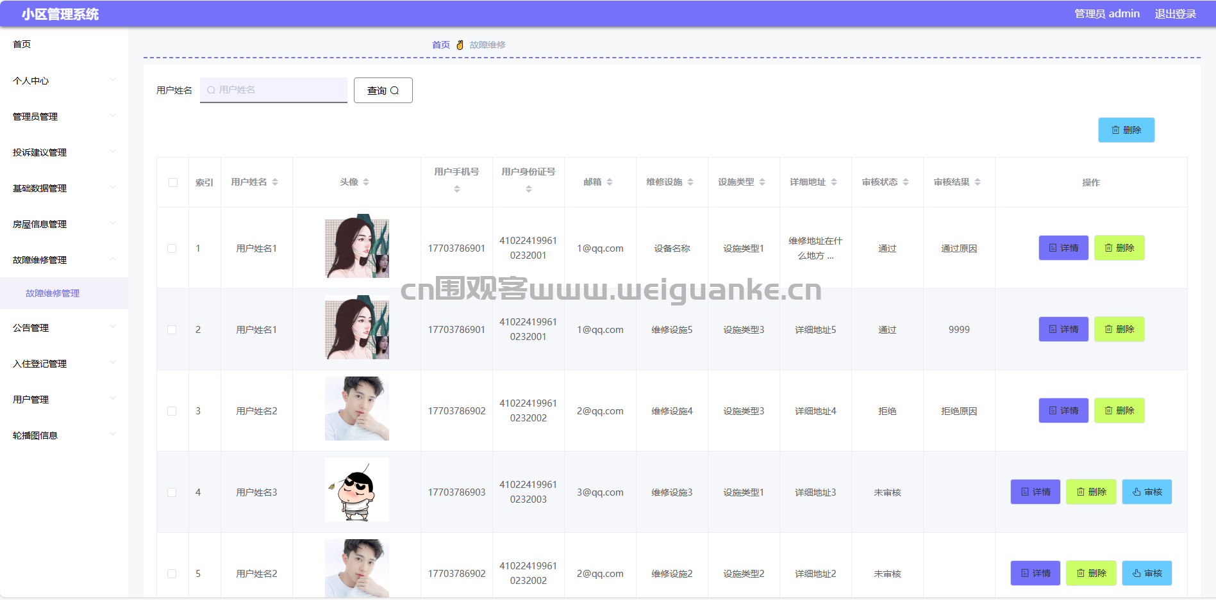This screenshot has height=600, width=1216.
Task: Delete row 1 with 通过原因 result
Action: [1119, 248]
